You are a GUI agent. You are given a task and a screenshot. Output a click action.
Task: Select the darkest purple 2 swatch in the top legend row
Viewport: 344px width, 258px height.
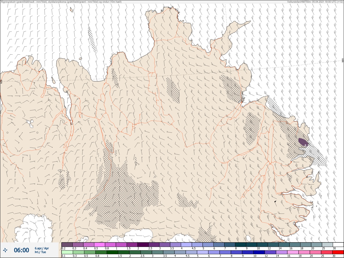pos(143,245)
